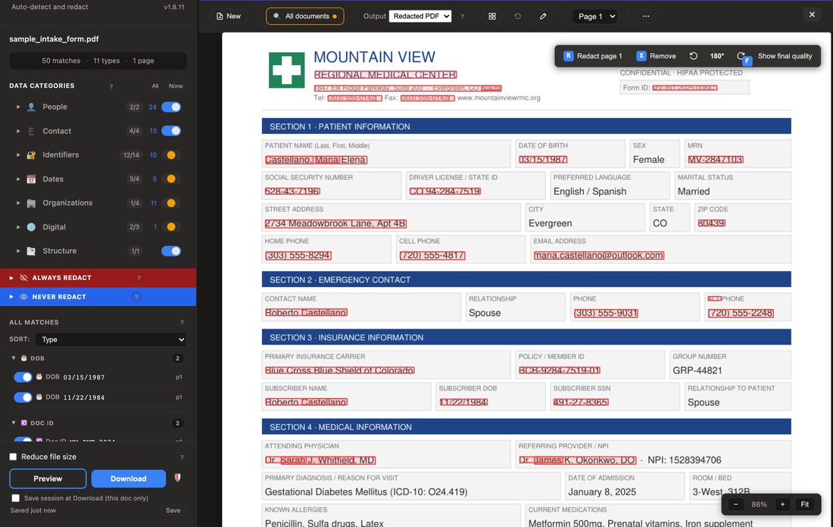Click the All Matches help icon
Viewport: 833px width, 527px height.
(x=182, y=323)
